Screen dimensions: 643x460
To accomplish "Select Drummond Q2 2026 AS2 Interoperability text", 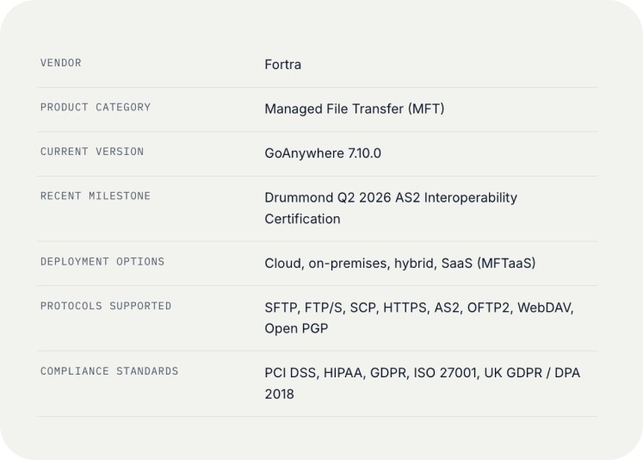I will [391, 197].
